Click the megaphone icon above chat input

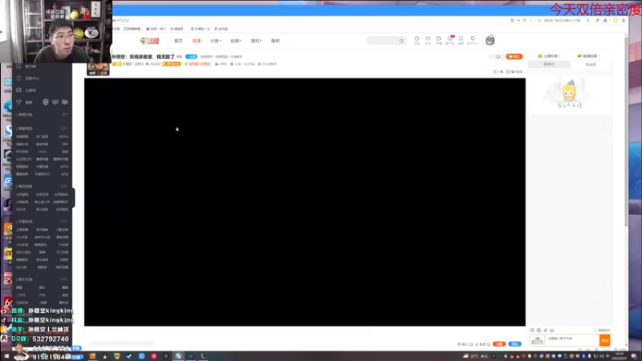546,331
